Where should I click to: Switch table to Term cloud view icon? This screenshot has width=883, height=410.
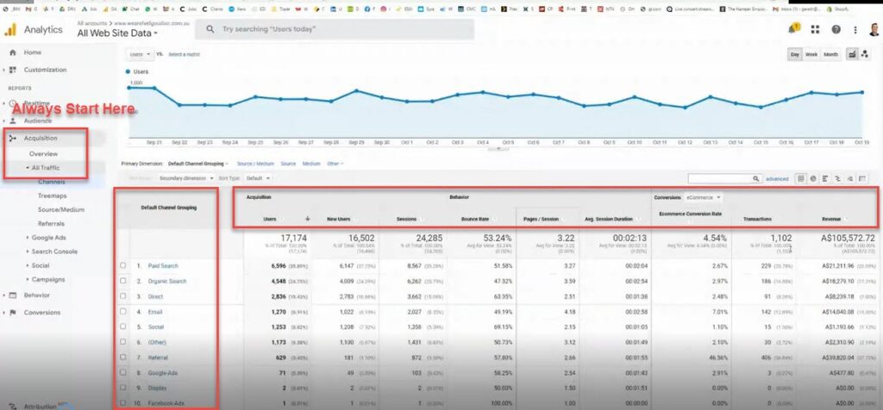point(849,178)
